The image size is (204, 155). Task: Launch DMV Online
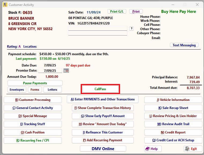click(x=103, y=149)
